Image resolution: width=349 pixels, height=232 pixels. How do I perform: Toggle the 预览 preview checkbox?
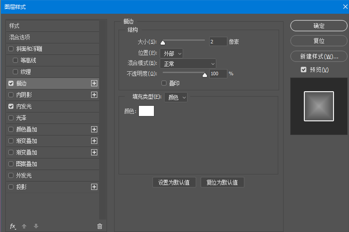pyautogui.click(x=303, y=70)
